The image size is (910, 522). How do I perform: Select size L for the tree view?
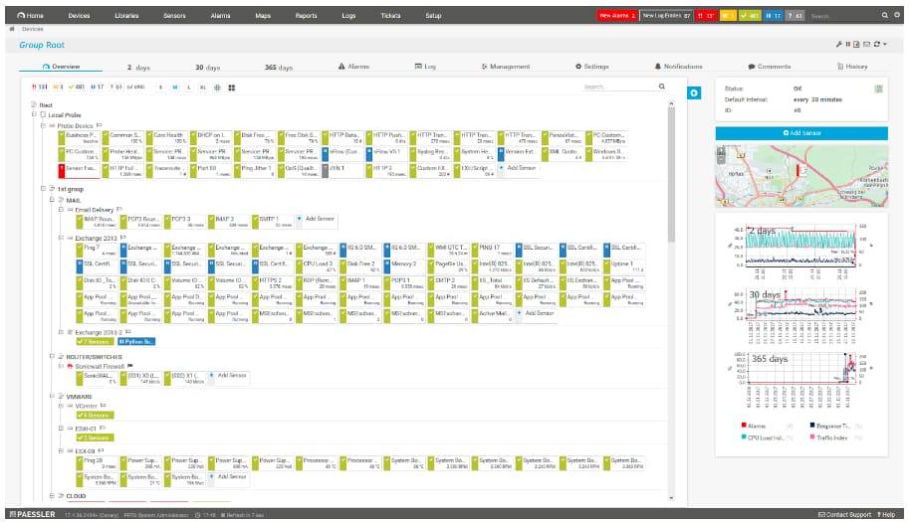tap(188, 87)
